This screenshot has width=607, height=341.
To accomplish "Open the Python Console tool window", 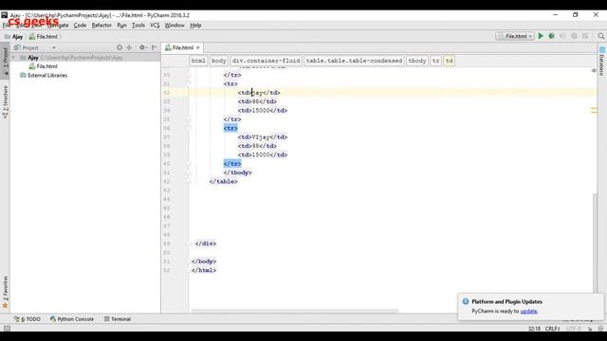I will pyautogui.click(x=72, y=319).
